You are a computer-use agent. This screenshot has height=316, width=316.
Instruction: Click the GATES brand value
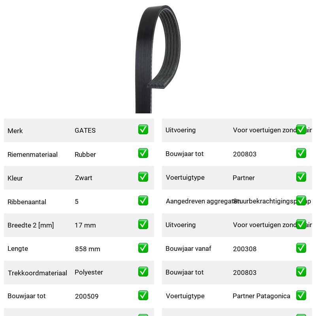tap(85, 130)
